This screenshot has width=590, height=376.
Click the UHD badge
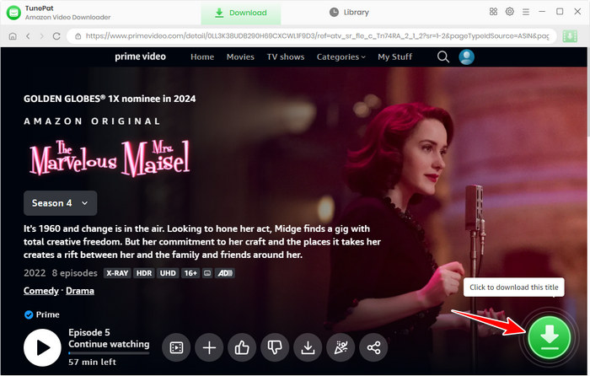[168, 273]
